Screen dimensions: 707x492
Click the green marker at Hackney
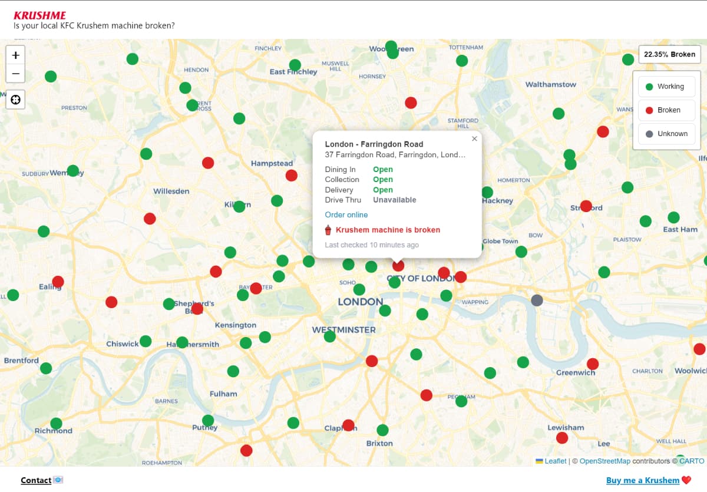pos(487,193)
